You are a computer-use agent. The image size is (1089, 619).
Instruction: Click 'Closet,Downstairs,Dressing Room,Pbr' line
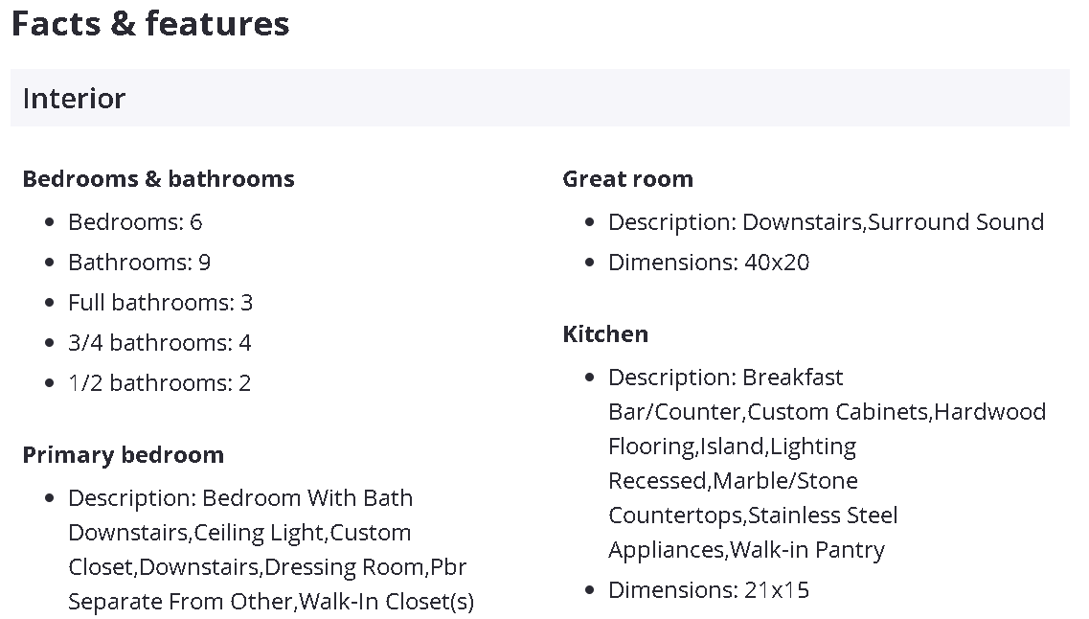tap(267, 567)
